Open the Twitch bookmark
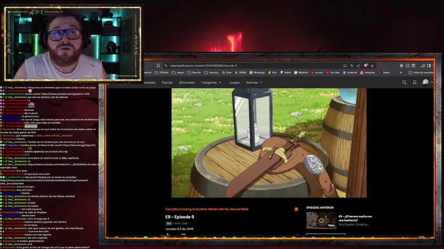444x249 pixels. [x=285, y=73]
